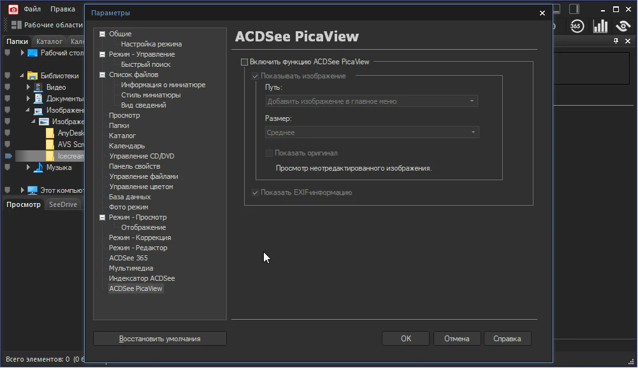The image size is (638, 368).
Task: Open the Размер dropdown showing Среднее
Action: tap(372, 132)
